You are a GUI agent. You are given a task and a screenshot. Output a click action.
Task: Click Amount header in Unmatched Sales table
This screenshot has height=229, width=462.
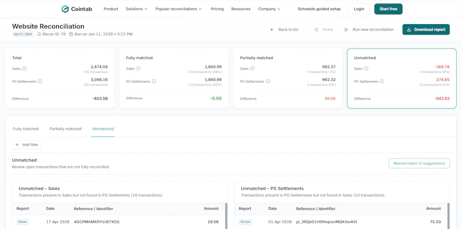click(x=211, y=209)
